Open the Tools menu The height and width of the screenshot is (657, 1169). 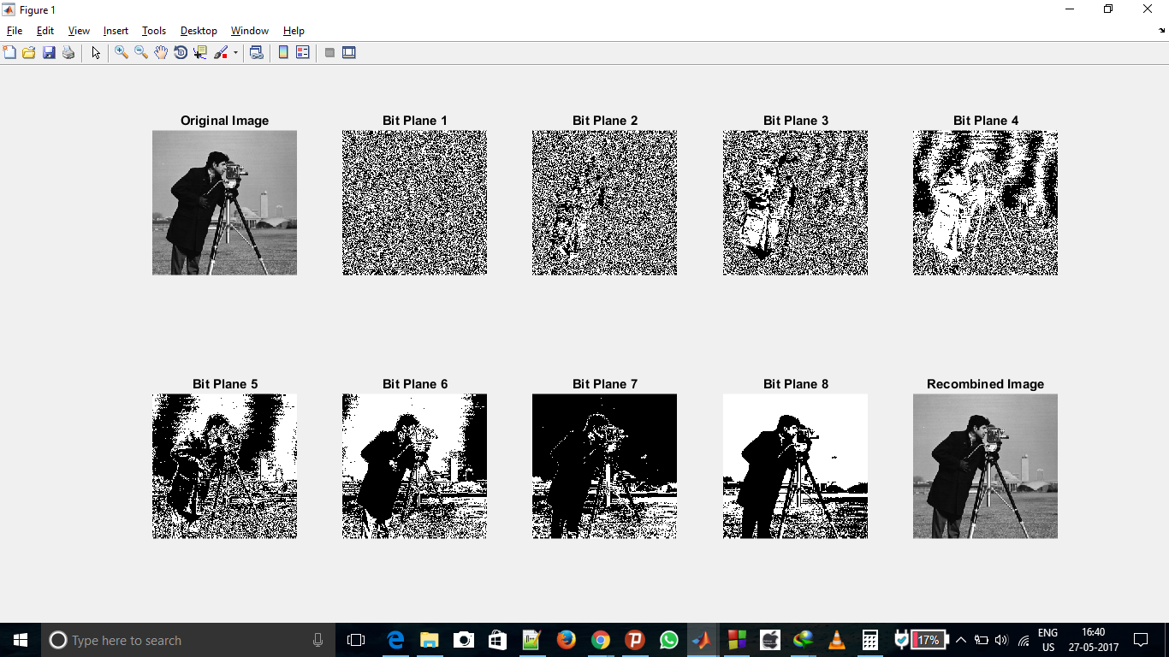pyautogui.click(x=154, y=31)
